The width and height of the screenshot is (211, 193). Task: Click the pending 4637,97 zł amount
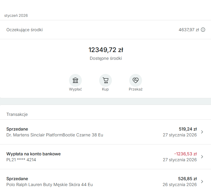coord(189,30)
